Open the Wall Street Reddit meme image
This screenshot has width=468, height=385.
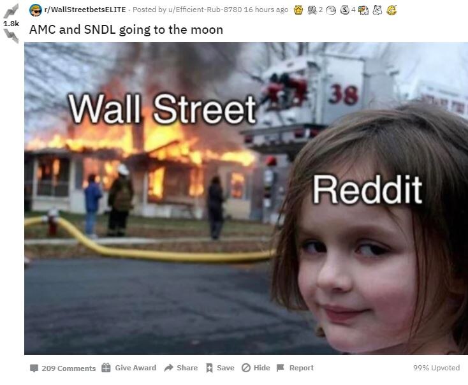246,198
